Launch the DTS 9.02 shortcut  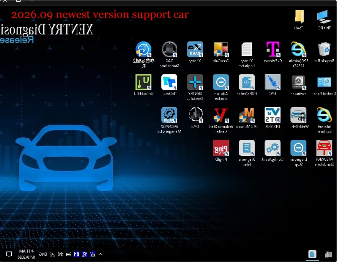(272, 118)
